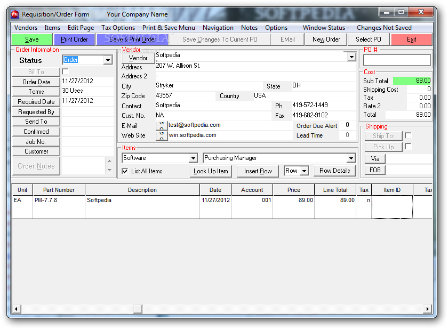Open the Status dropdown

click(108, 60)
